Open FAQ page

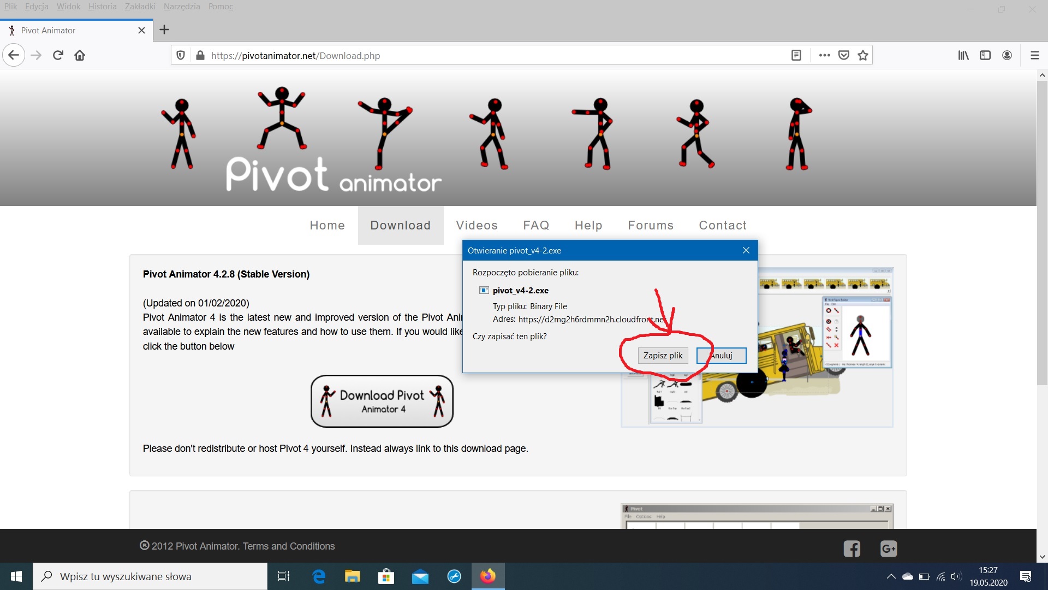click(536, 225)
